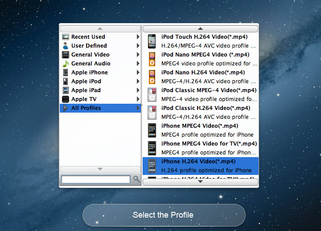
Task: Select iPod Classic H.264 Video(*.mp4) title
Action: [206, 108]
